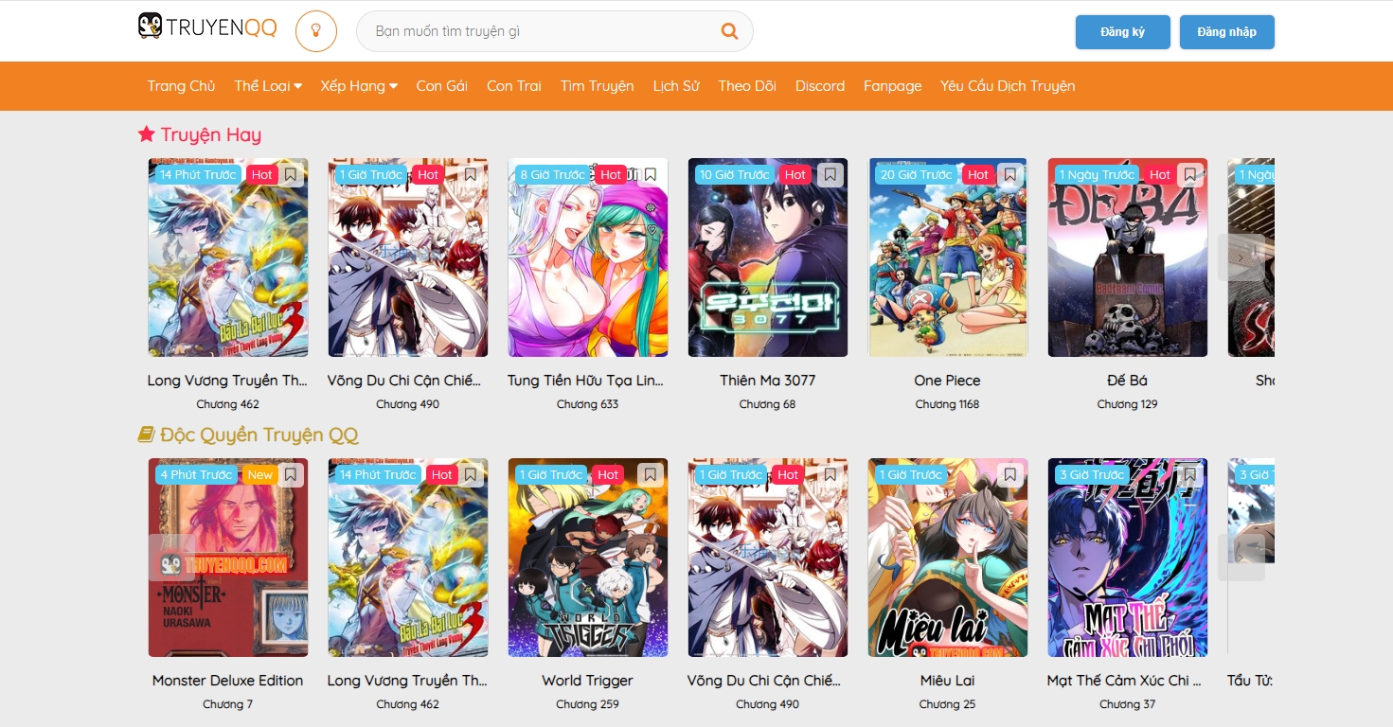Bookmark One Piece with the bookmark icon
The image size is (1393, 727).
tap(1010, 175)
